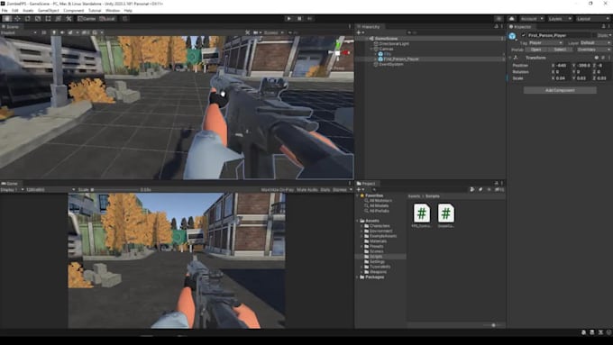Screen dimensions: 613x345
Task: Switch to the Scene tab
Action: tap(11, 26)
